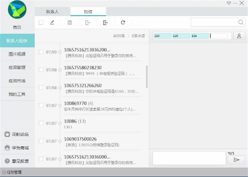This screenshot has height=177, width=248.
Task: Click the 花粉论坛 icon
Action: click(x=7, y=134)
